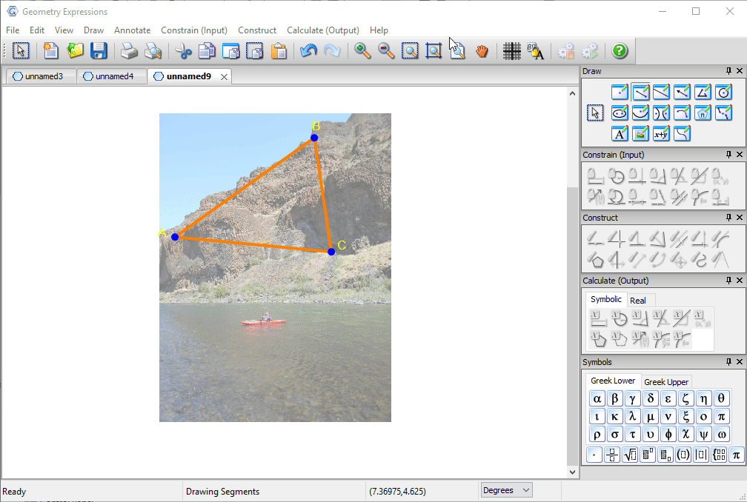Click the Zoom to Fit icon
This screenshot has width=747, height=502.
(x=434, y=50)
